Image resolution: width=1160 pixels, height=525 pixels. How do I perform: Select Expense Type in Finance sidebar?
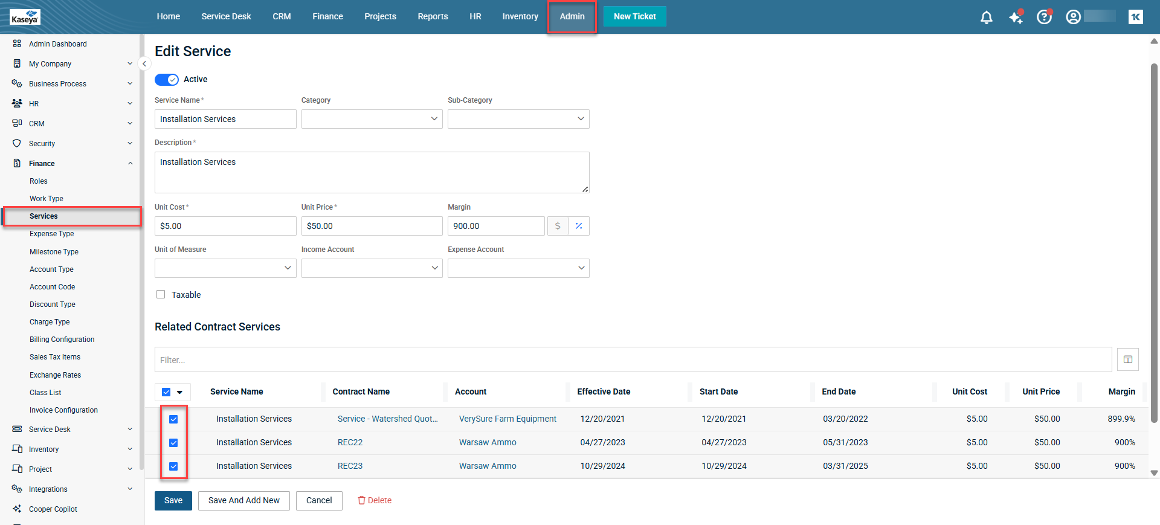(52, 234)
